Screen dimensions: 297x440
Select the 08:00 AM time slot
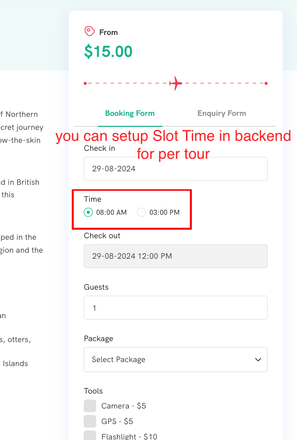pos(88,212)
